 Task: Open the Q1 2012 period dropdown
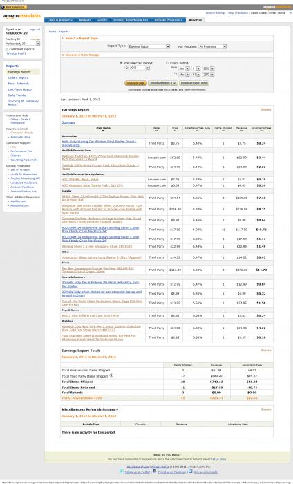click(x=137, y=68)
